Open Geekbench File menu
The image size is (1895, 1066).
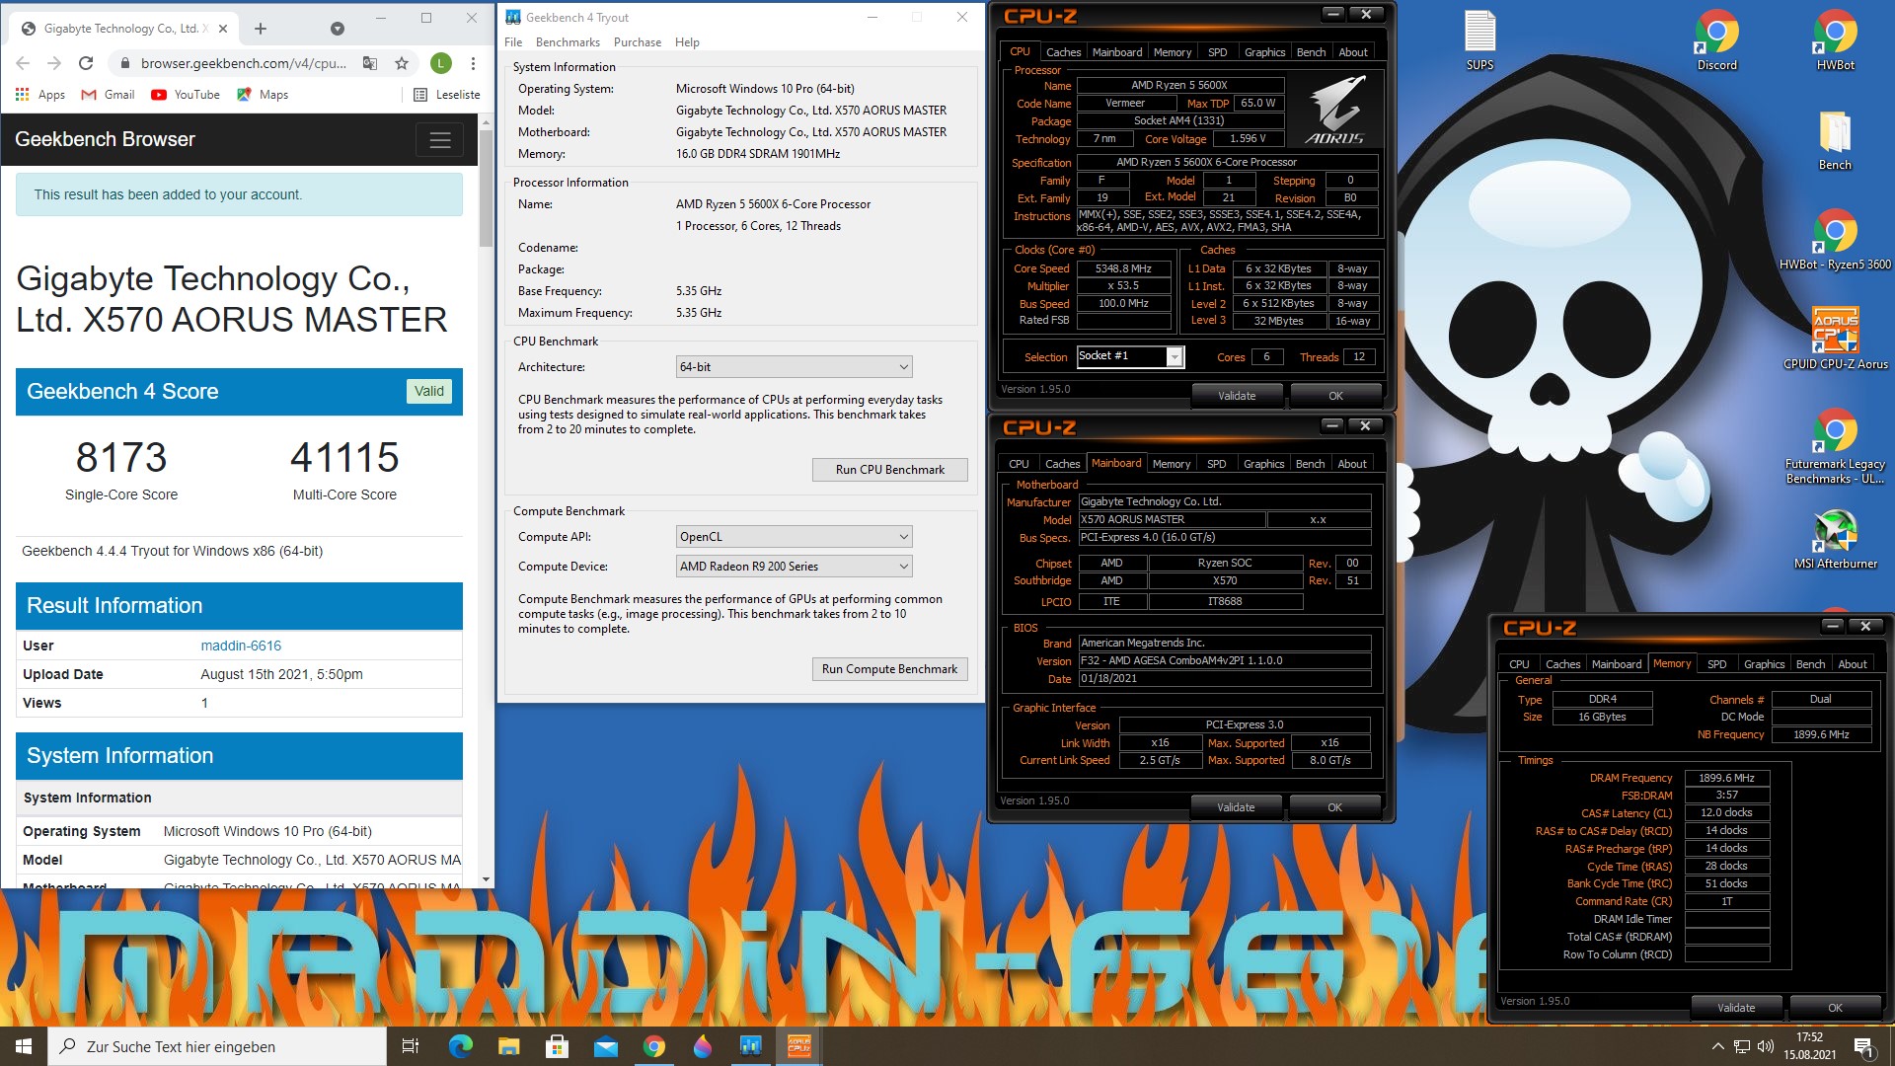(x=513, y=42)
